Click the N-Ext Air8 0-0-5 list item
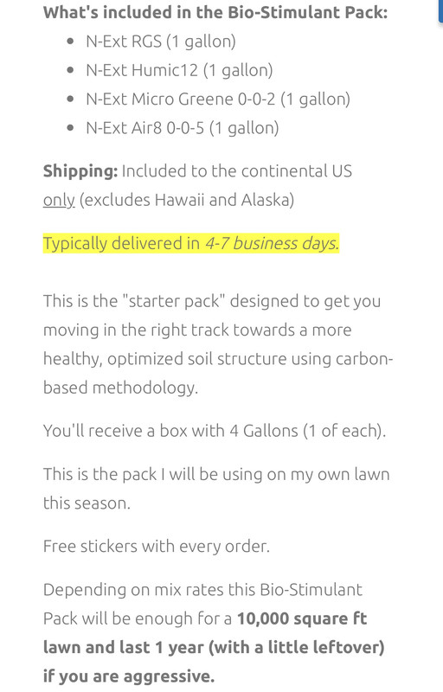 [183, 128]
